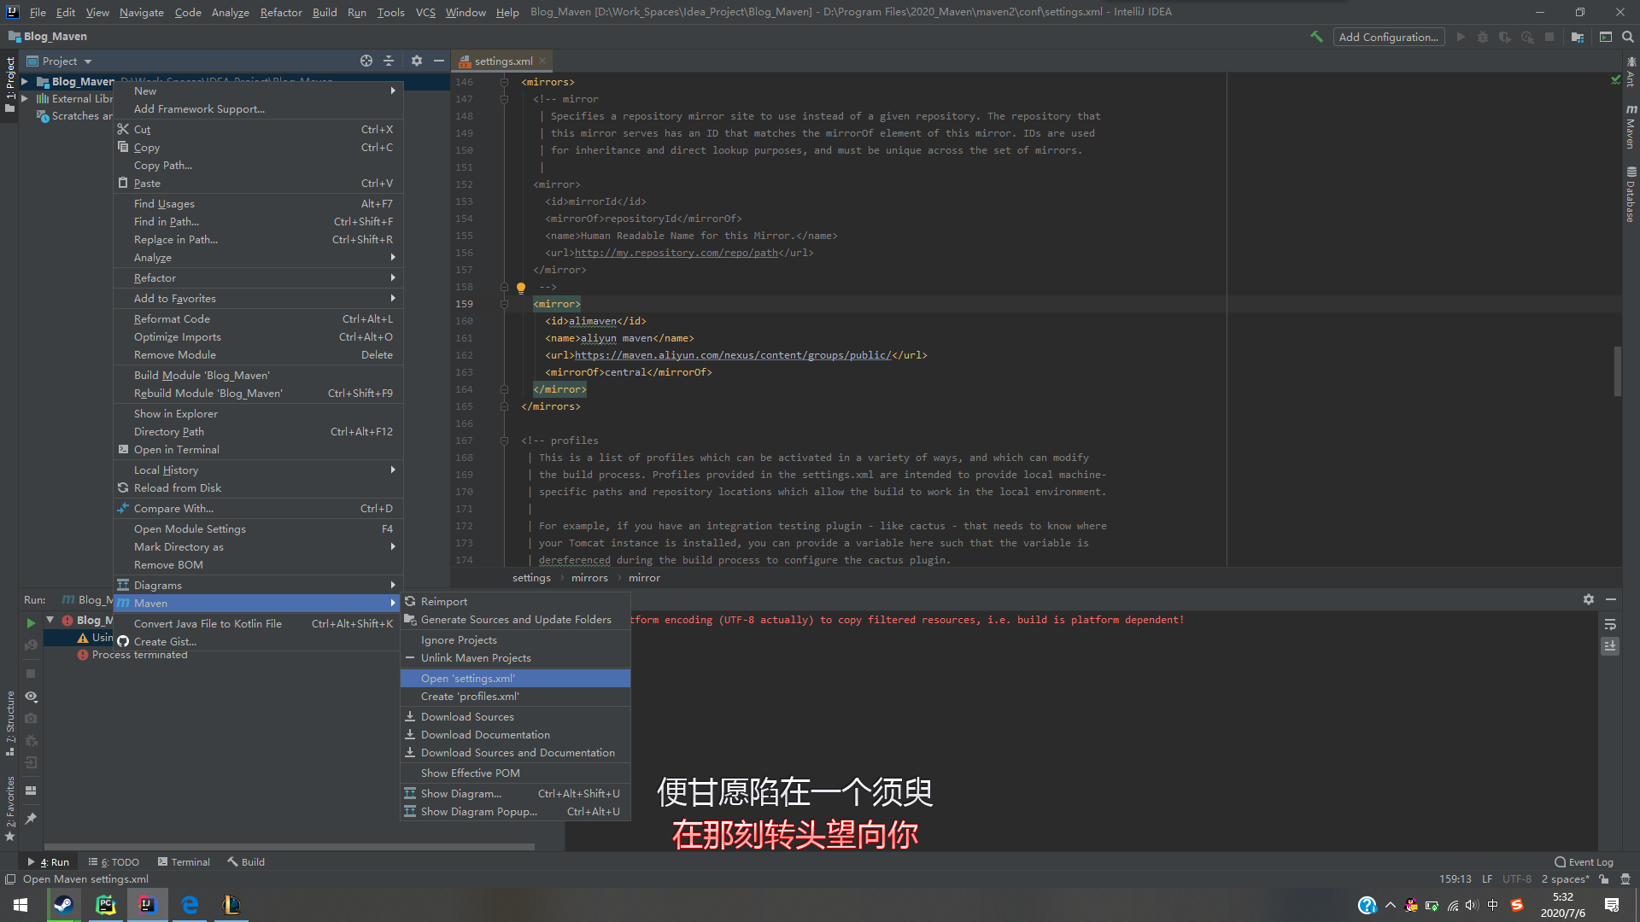Click the Debug bug icon in toolbar

pyautogui.click(x=1483, y=37)
